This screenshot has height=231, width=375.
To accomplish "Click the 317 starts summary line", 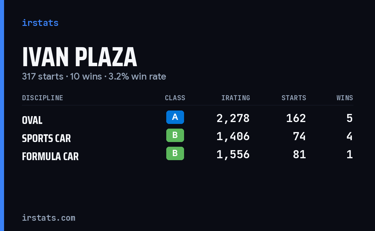I will pyautogui.click(x=94, y=76).
